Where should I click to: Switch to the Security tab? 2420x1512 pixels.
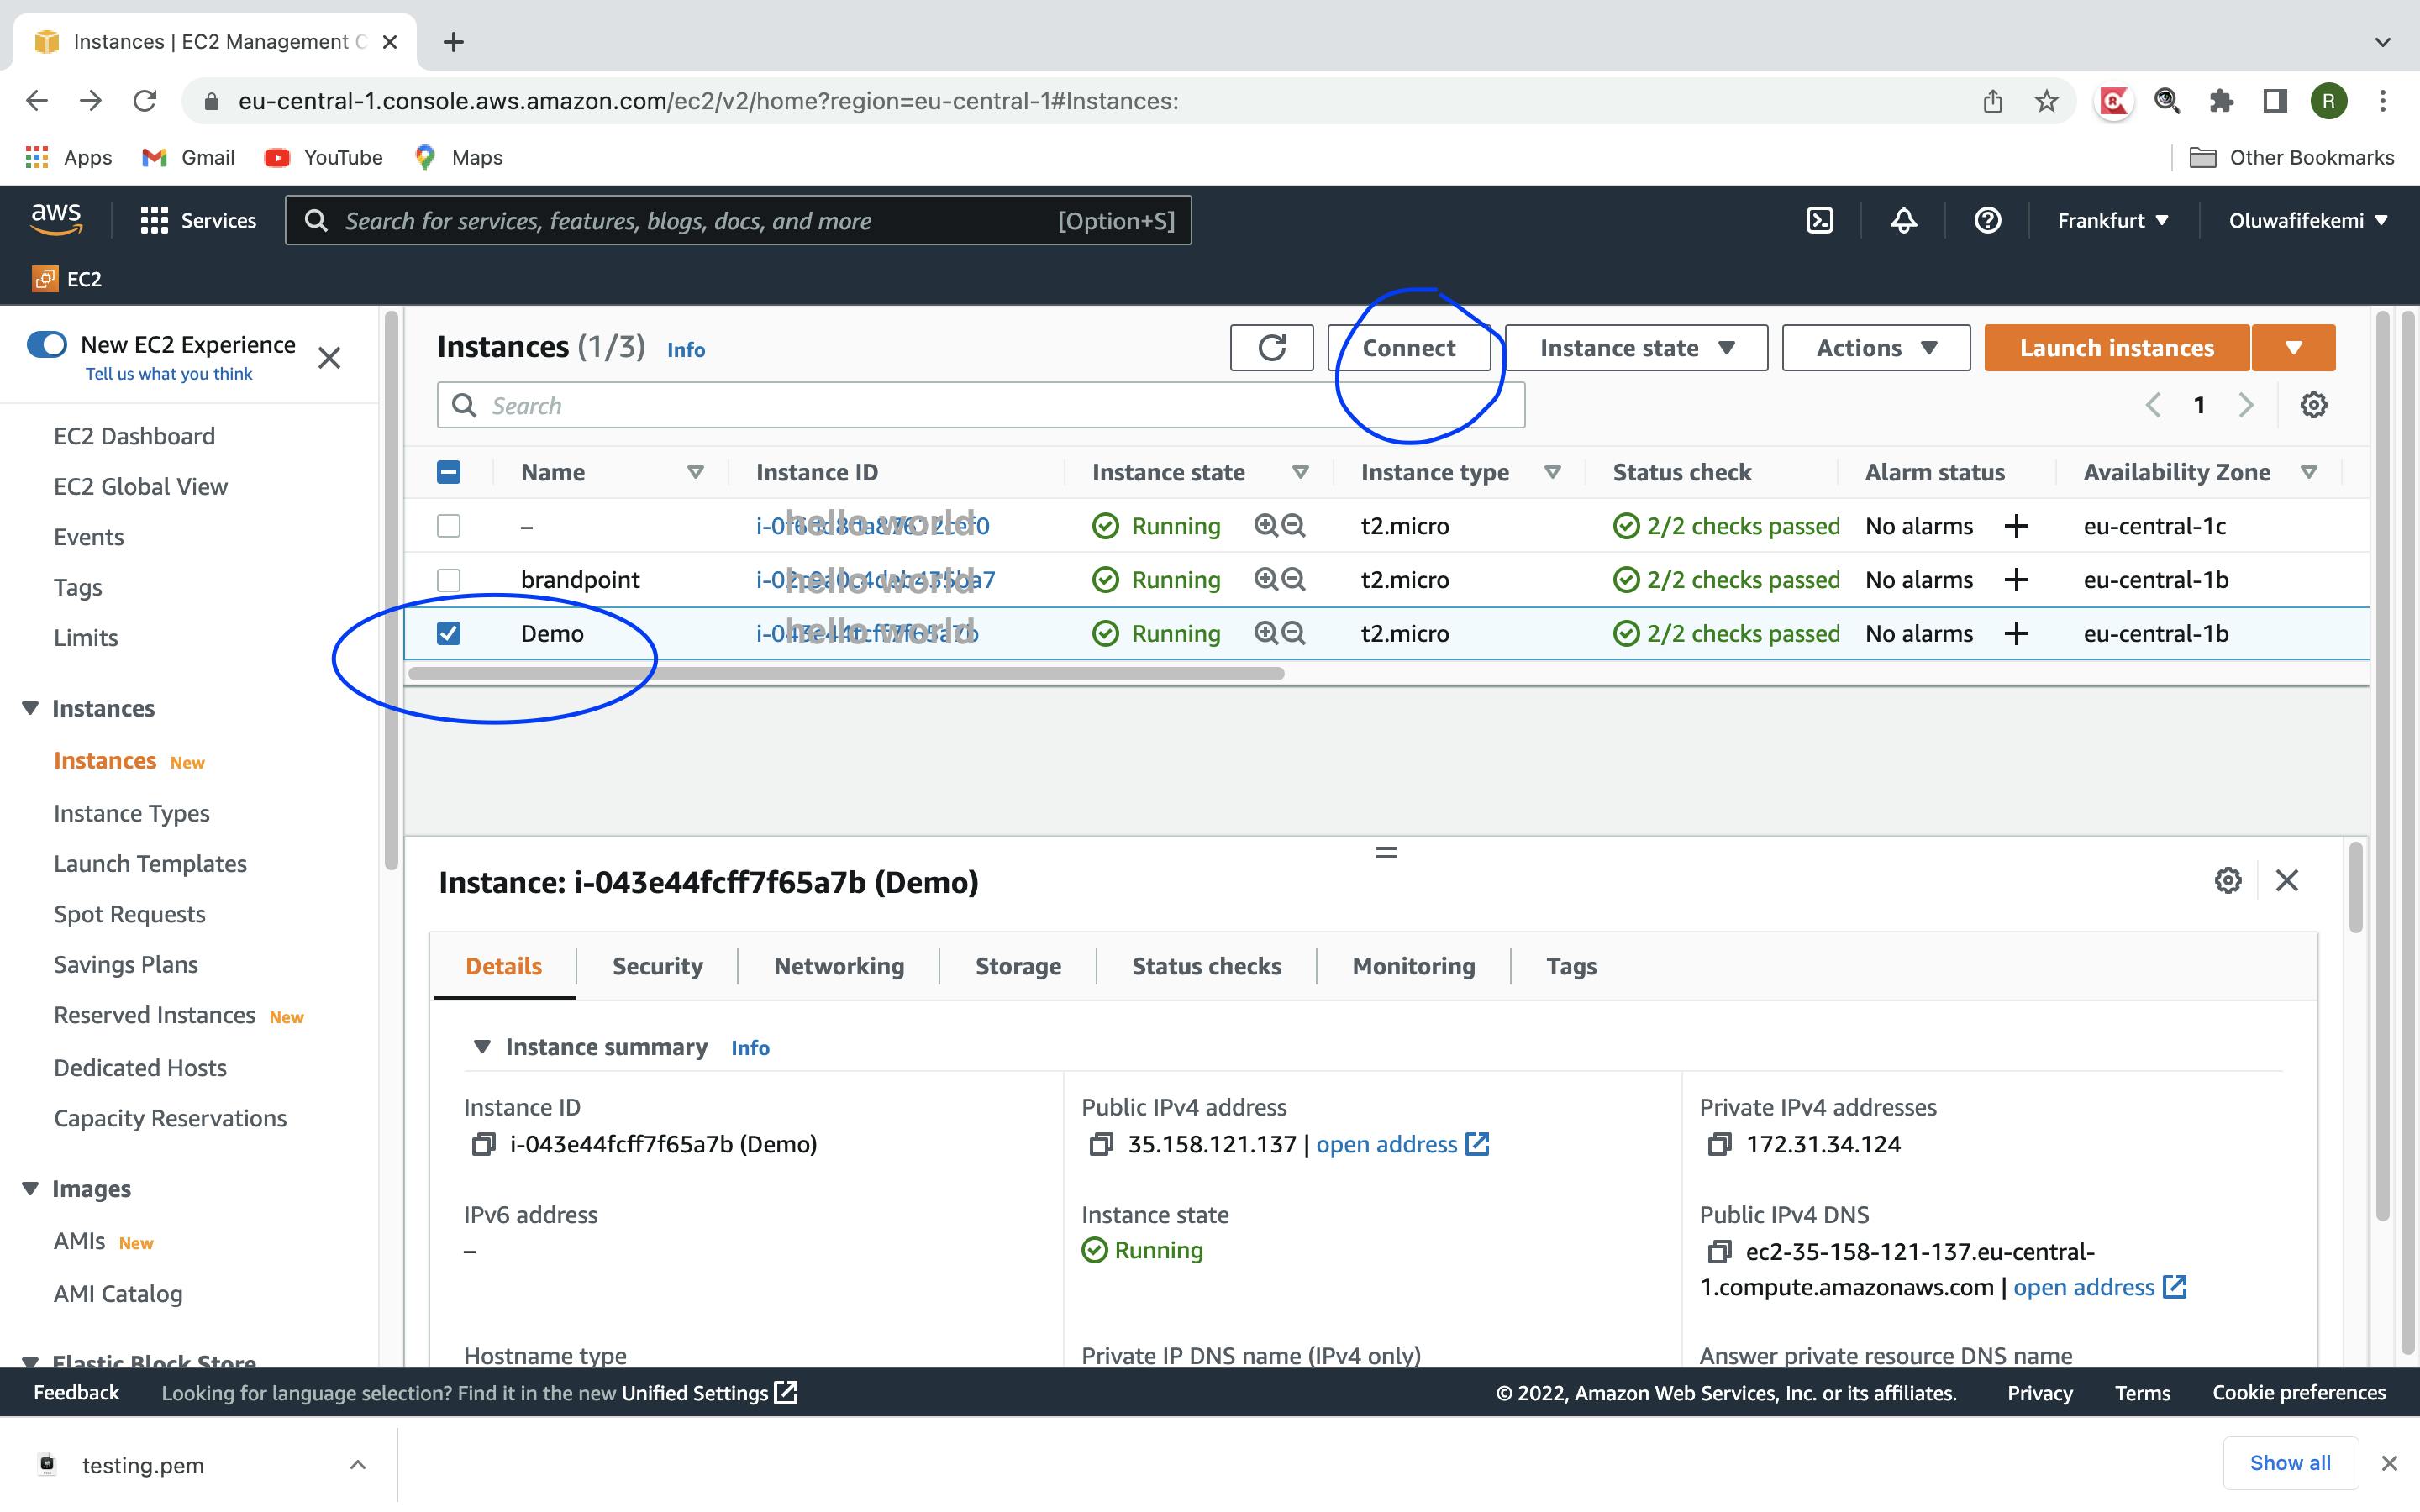657,966
